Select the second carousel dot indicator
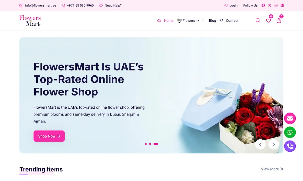Screen dimensions: 303x181 pyautogui.click(x=150, y=144)
